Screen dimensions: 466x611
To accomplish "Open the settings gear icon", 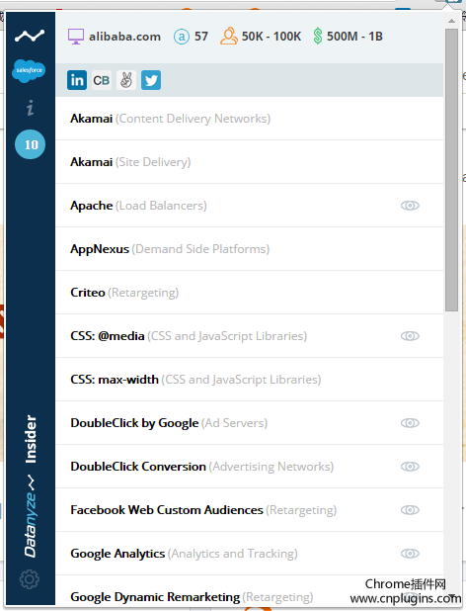I will [x=30, y=579].
